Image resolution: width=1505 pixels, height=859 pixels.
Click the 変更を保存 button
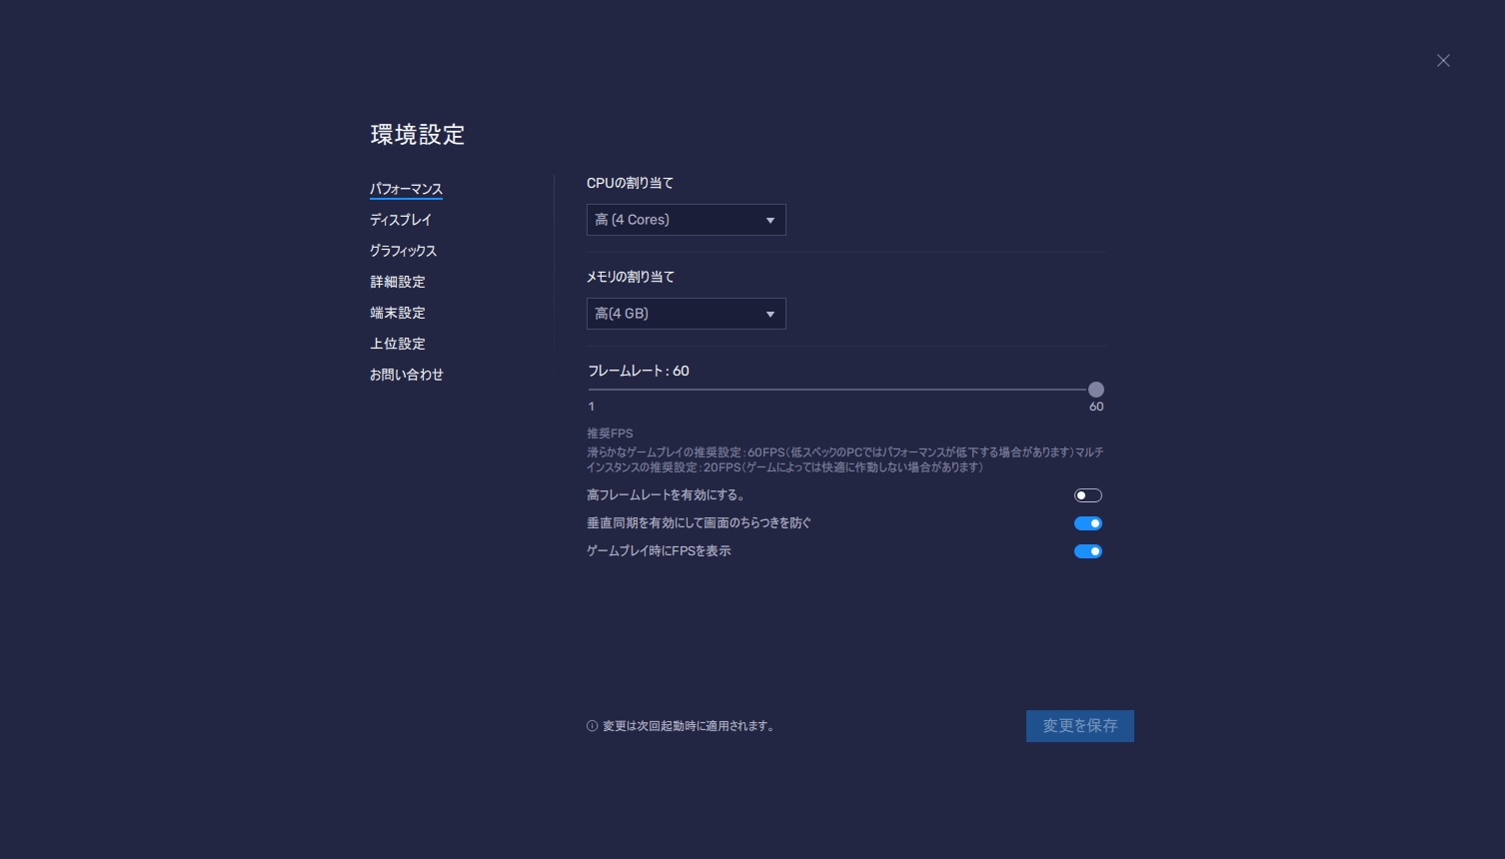[x=1079, y=726]
